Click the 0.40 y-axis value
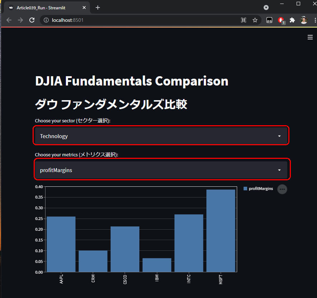317x298 pixels. pyautogui.click(x=39, y=187)
